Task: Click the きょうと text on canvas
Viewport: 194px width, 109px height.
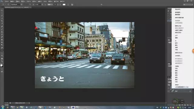Action: (52, 79)
